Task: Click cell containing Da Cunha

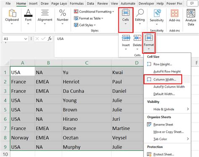Action: pyautogui.click(x=86, y=91)
